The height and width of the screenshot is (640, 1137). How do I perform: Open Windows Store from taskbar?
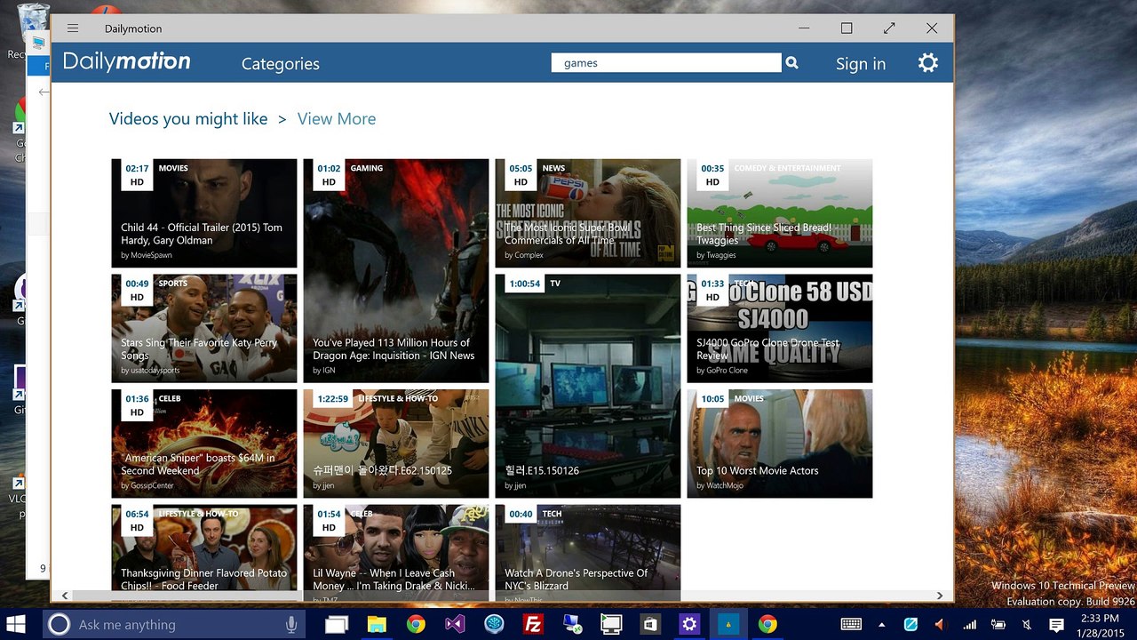pyautogui.click(x=650, y=625)
